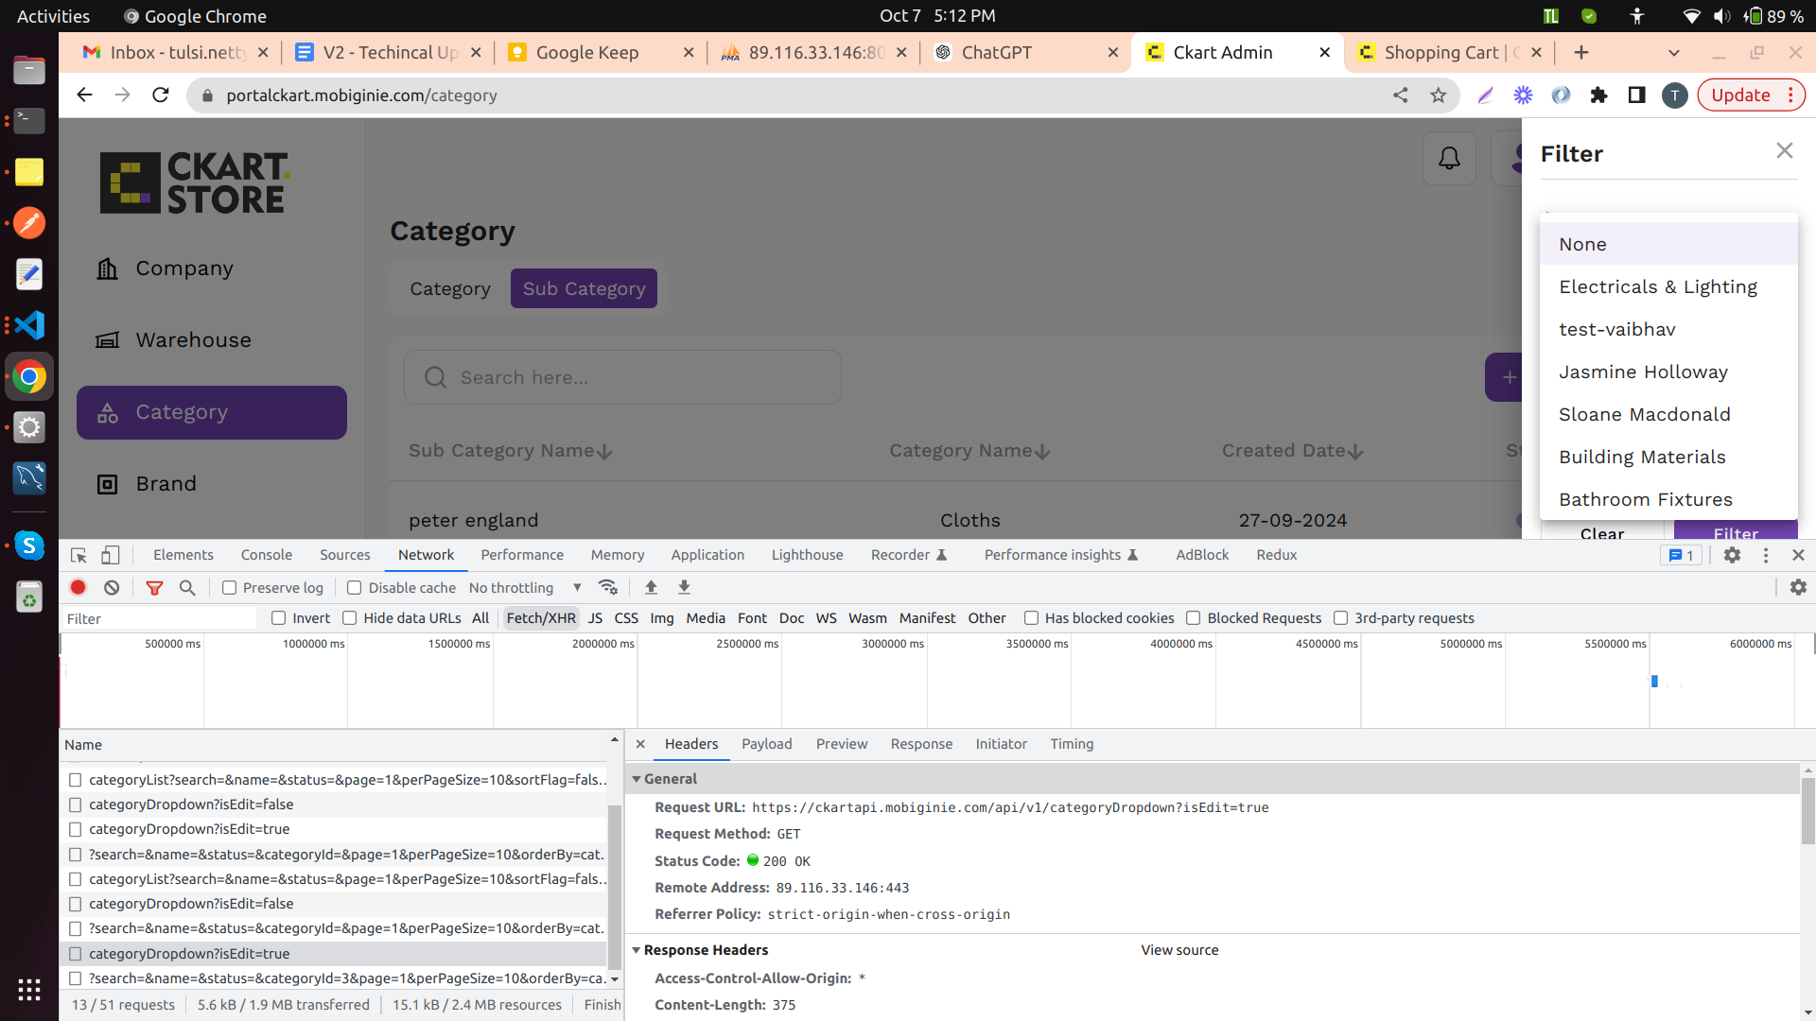Check the Disable cache option
This screenshot has height=1021, width=1816.
(x=355, y=587)
